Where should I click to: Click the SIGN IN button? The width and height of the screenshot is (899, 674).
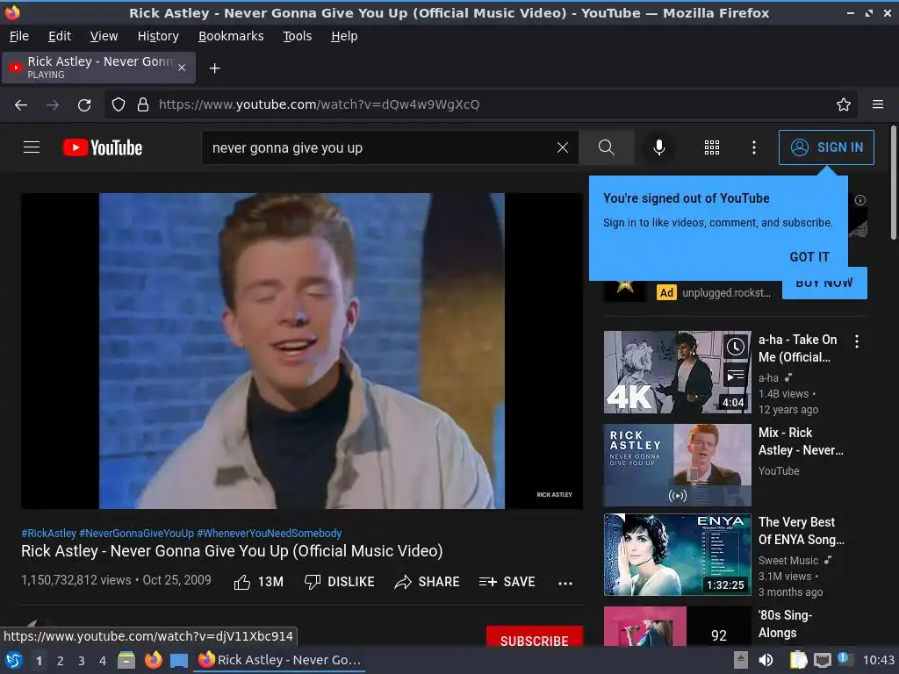(x=826, y=147)
